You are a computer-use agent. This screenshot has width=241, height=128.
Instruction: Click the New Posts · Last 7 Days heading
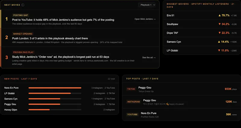click(x=20, y=79)
